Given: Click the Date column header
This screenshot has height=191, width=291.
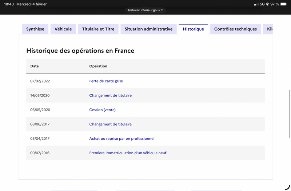Looking at the screenshot, I should click(x=35, y=66).
